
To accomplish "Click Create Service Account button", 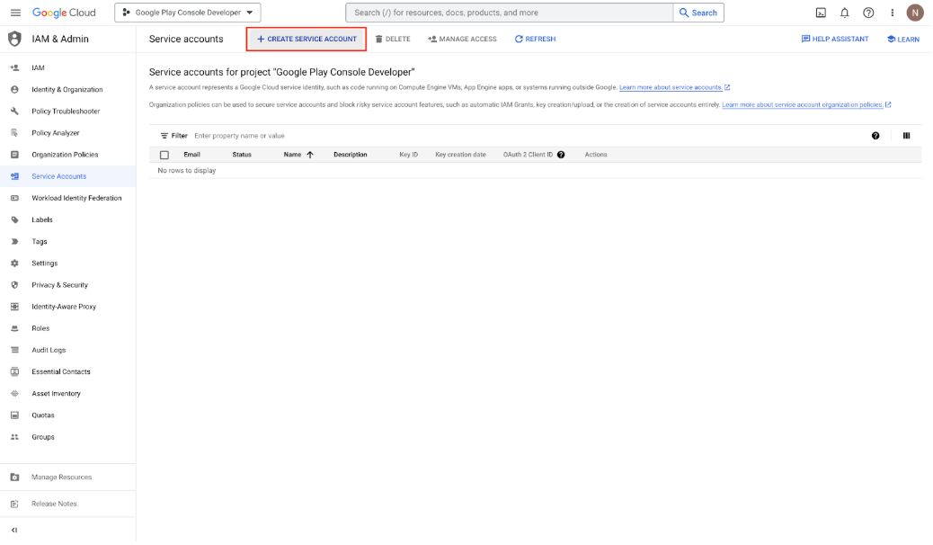I will tap(307, 39).
